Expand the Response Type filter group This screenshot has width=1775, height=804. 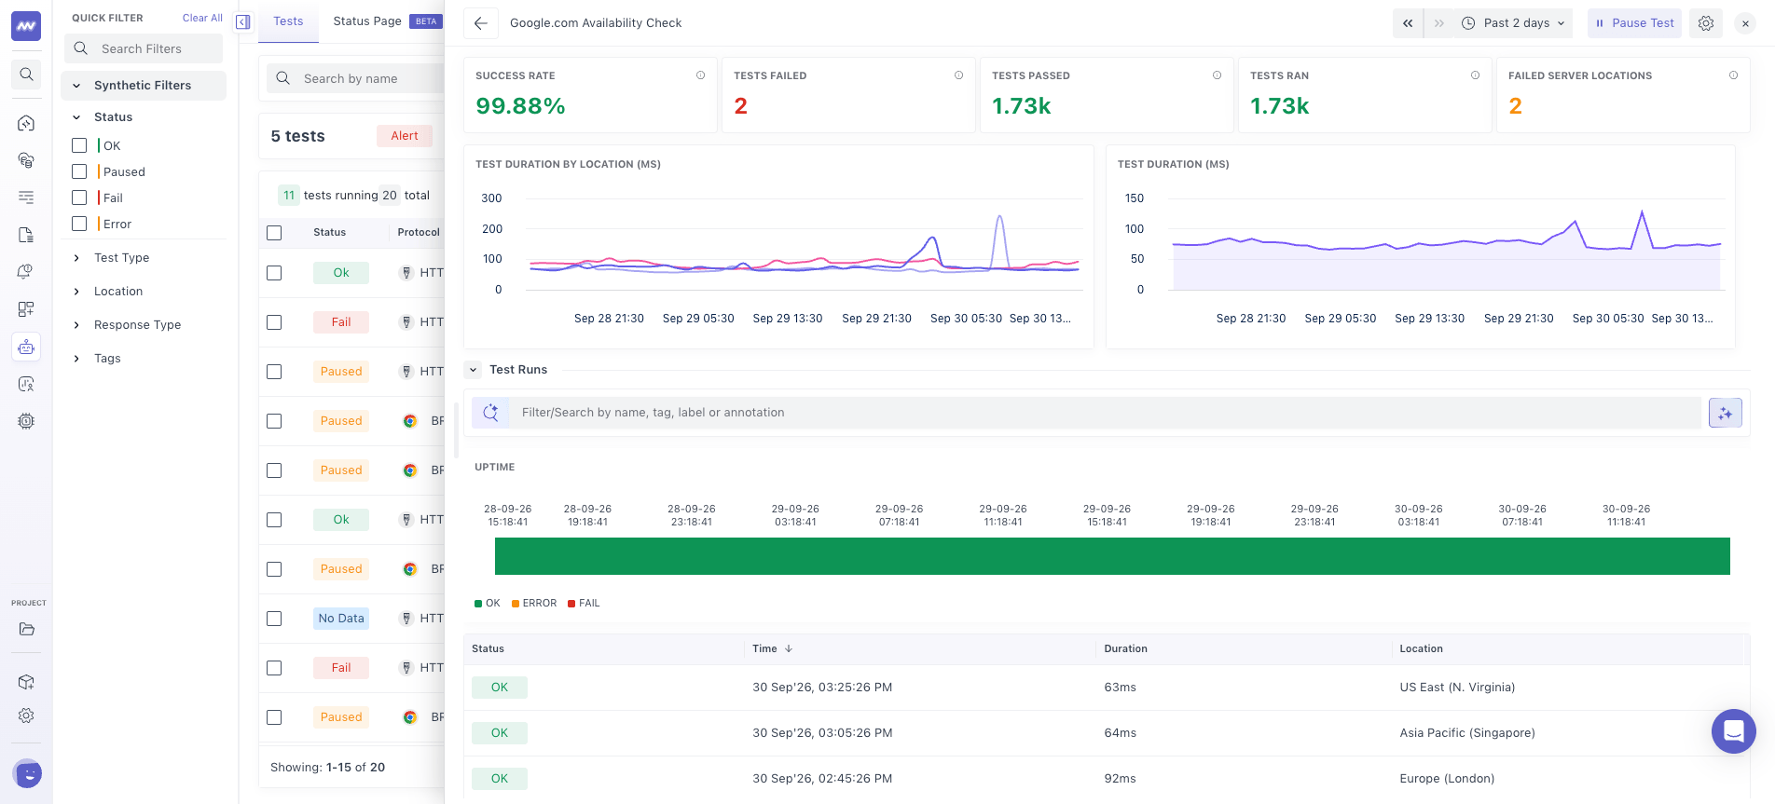click(76, 325)
